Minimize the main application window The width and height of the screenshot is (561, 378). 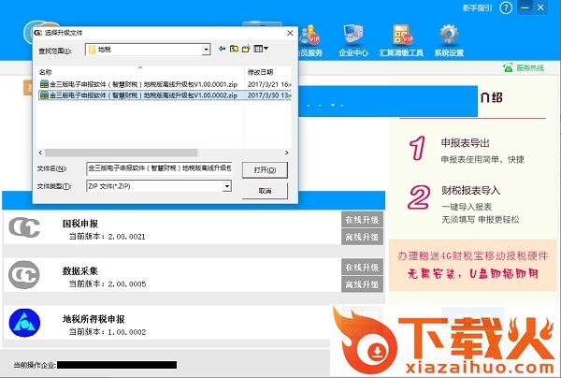click(x=525, y=7)
